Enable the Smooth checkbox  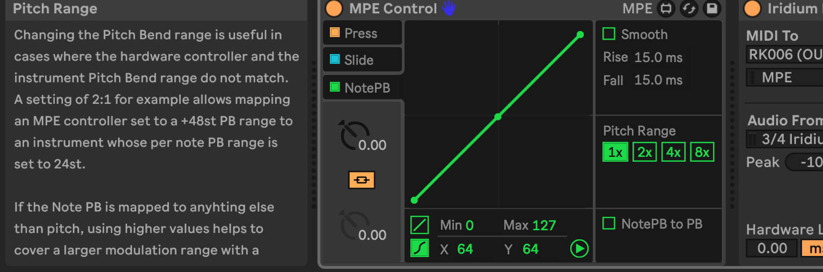609,34
